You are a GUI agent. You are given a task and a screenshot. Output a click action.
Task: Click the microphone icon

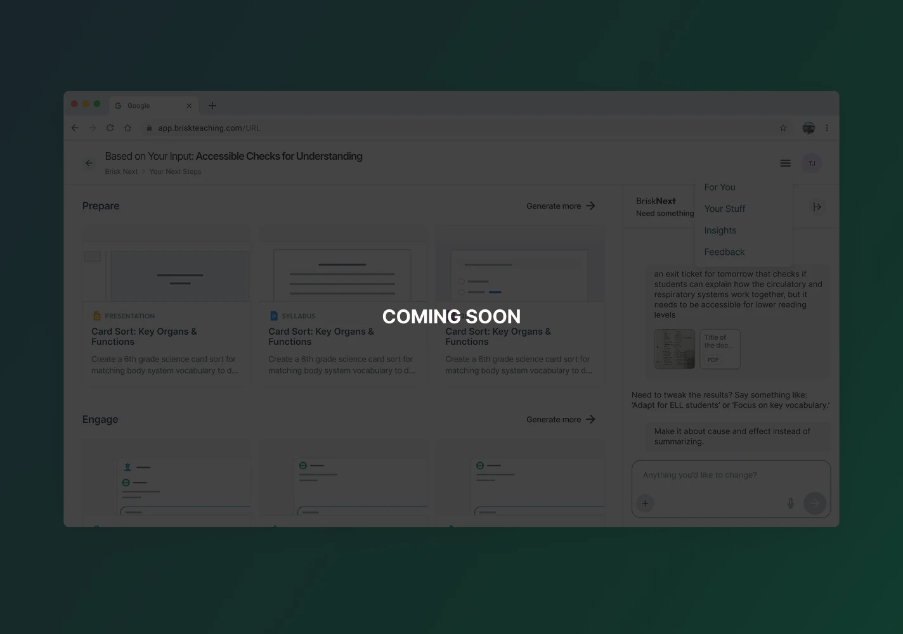791,503
